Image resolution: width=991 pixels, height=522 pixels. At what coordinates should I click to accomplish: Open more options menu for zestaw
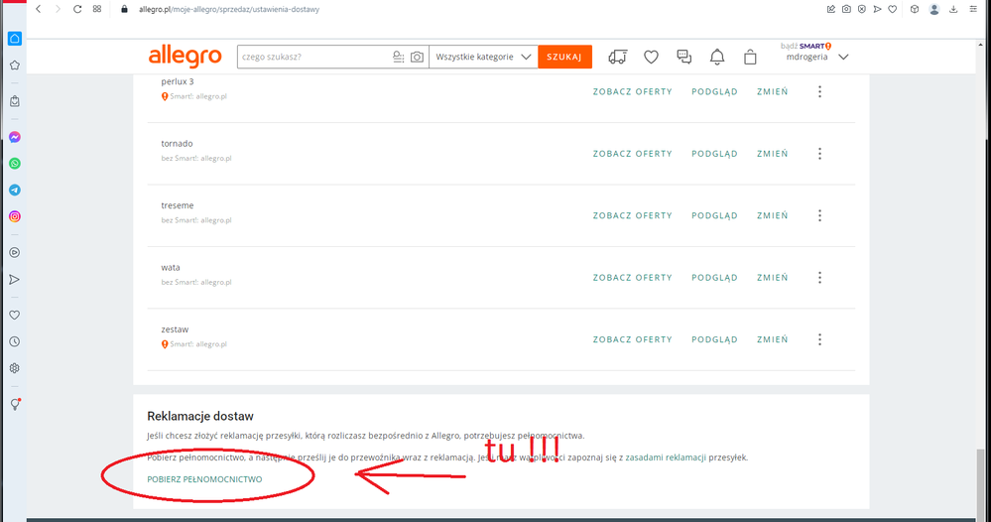pos(819,339)
